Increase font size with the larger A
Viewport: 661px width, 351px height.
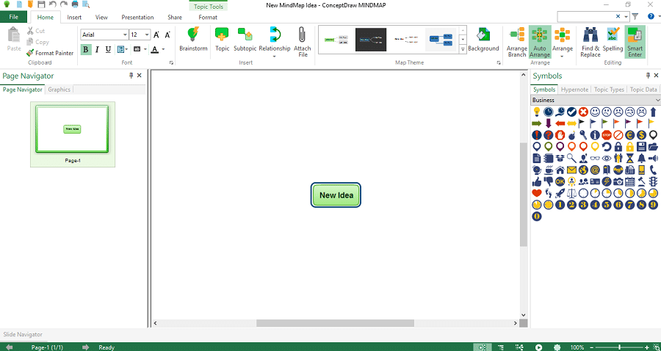pos(156,35)
